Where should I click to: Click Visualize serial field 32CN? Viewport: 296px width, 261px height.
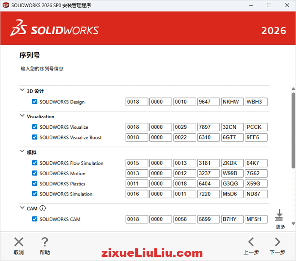(232, 127)
